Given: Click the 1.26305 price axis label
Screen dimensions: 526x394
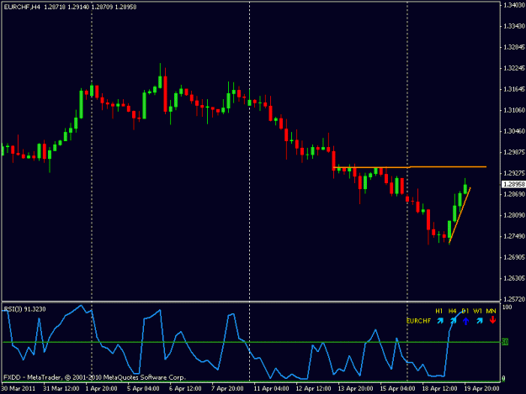Looking at the screenshot, I should point(514,278).
